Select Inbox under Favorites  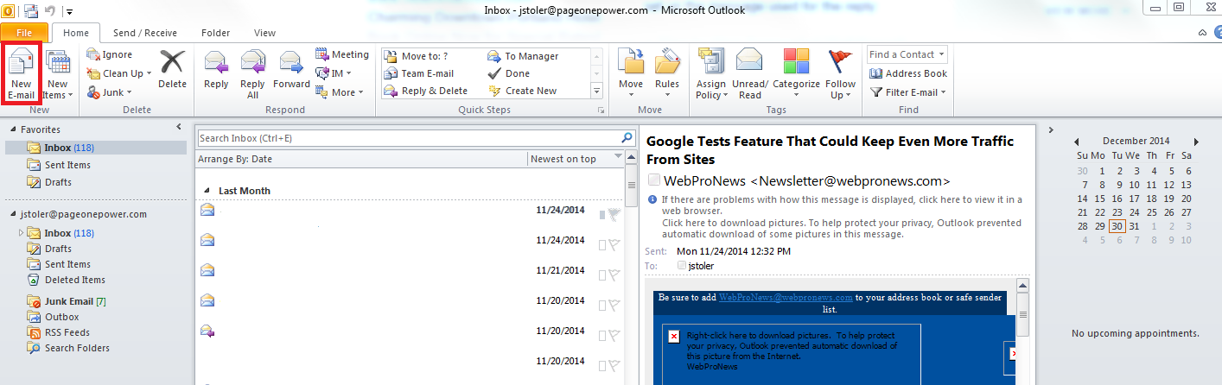tap(95, 148)
